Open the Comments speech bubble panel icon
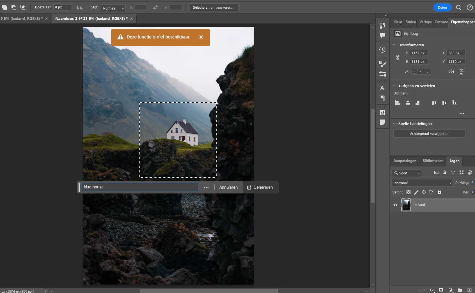Screen dimensions: 475x293 pyautogui.click(x=382, y=35)
